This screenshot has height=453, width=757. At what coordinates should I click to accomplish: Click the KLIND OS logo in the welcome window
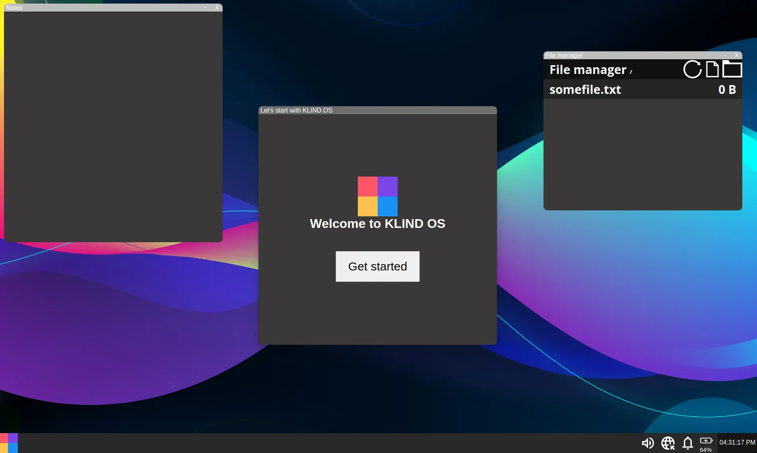click(x=377, y=196)
